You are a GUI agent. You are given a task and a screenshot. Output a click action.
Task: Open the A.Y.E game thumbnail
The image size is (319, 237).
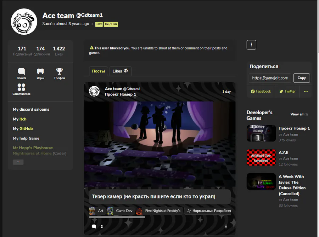[261, 158]
